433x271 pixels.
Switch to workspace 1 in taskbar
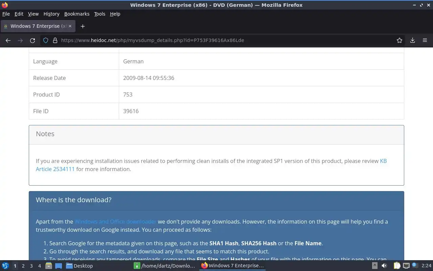(15, 266)
